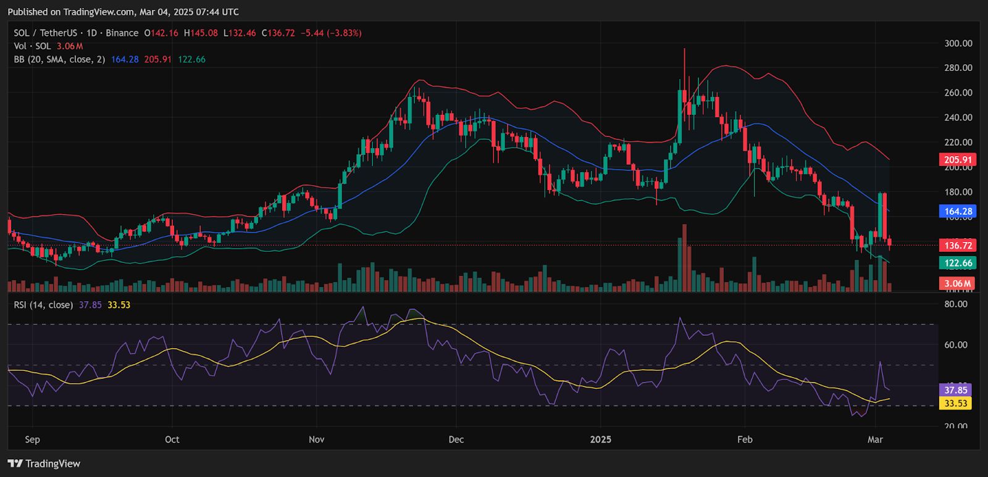Click the low price value L132.46

click(240, 33)
